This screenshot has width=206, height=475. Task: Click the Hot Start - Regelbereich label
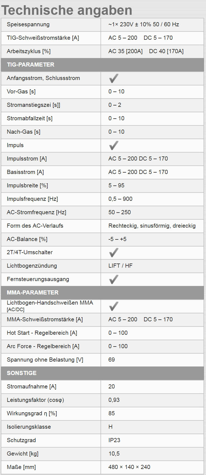[42, 333]
